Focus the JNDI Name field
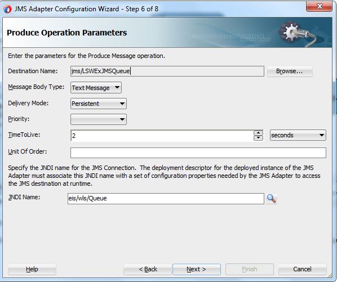The width and height of the screenshot is (337, 282). coord(166,199)
